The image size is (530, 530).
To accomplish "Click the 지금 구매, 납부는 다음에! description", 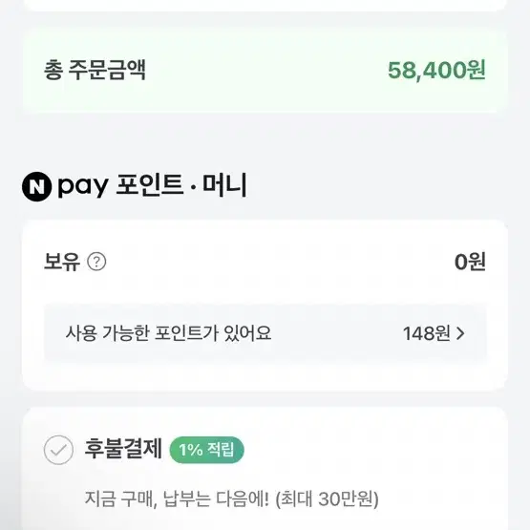I will (x=177, y=498).
